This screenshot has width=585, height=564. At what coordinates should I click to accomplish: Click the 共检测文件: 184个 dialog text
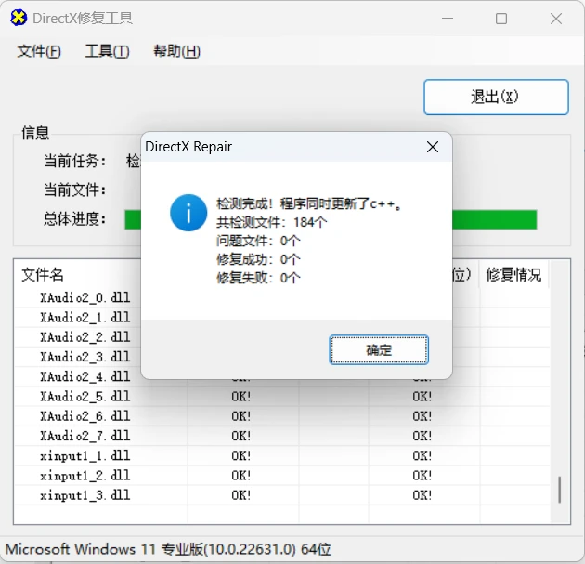coord(271,222)
